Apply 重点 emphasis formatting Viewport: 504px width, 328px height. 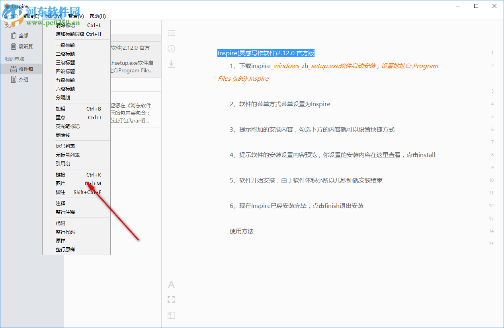pyautogui.click(x=76, y=118)
